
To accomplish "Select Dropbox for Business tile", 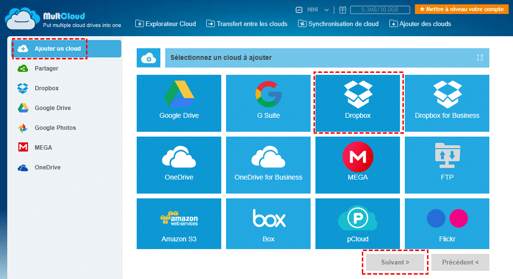I will click(447, 103).
